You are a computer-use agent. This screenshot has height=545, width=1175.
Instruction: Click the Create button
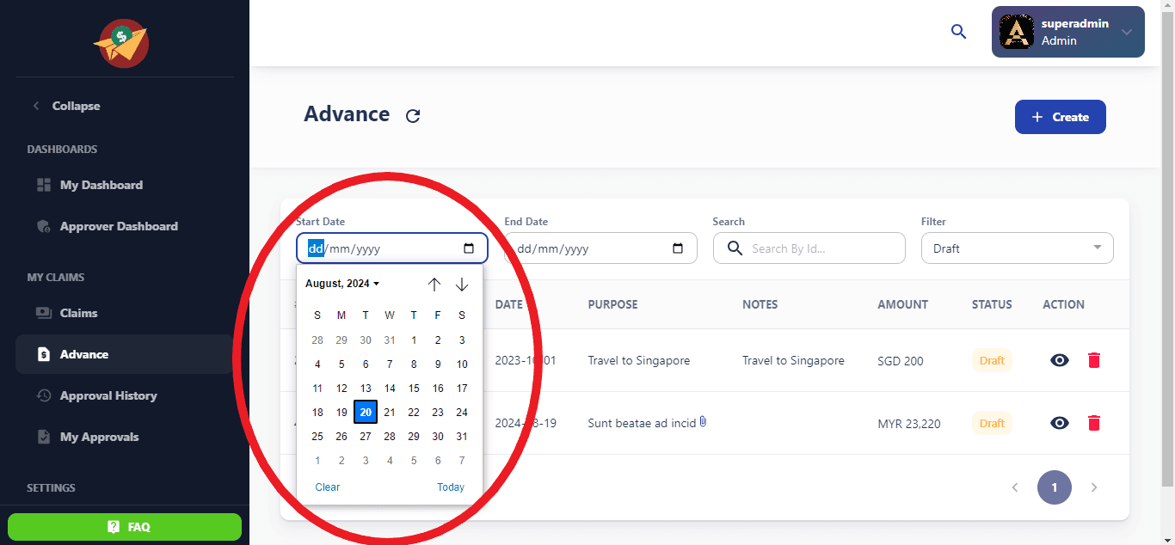1060,117
